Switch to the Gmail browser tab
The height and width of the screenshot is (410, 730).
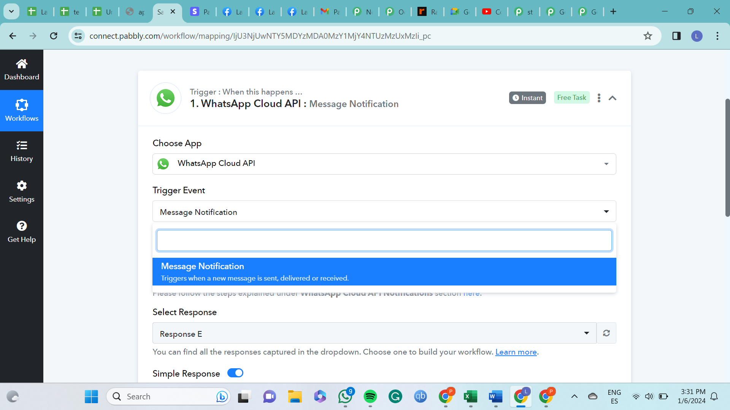330,12
